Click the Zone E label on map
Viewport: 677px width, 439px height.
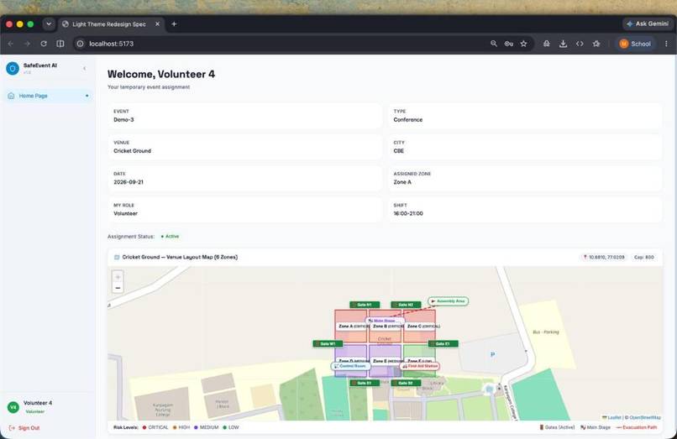point(387,361)
